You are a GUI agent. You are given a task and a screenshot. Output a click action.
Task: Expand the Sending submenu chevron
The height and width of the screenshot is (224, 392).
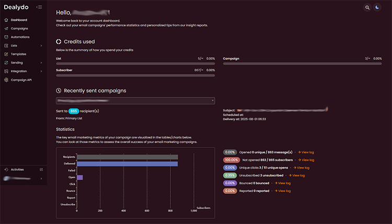41,63
